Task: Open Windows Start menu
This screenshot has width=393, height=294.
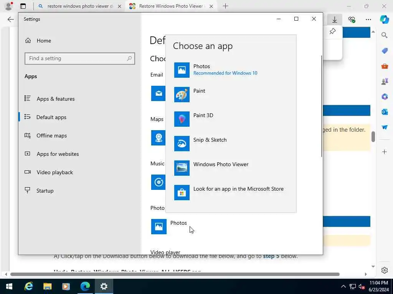Action: pyautogui.click(x=9, y=286)
